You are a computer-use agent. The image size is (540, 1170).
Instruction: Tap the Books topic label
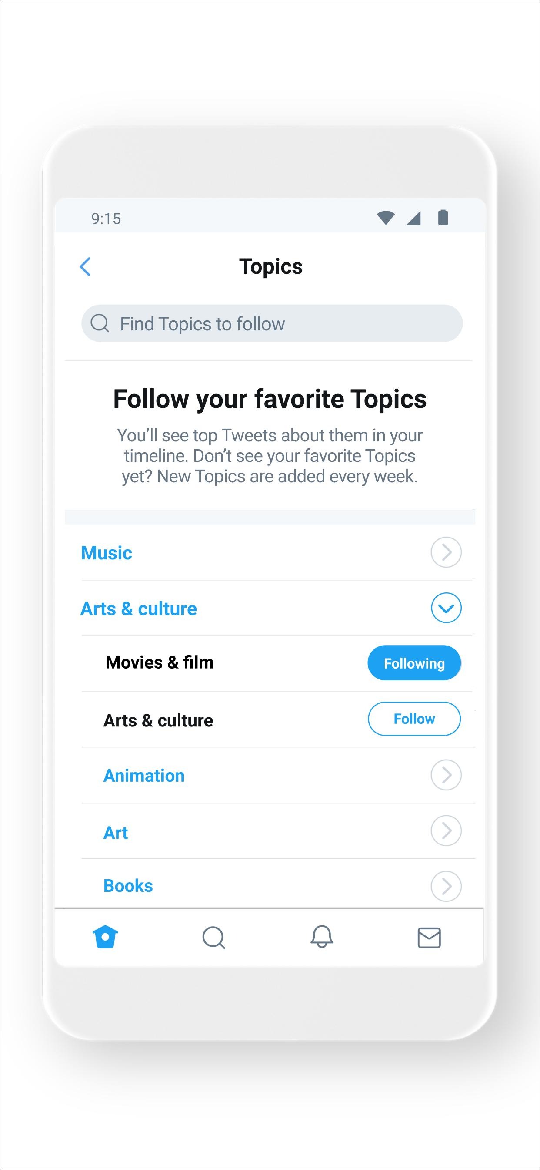(128, 886)
